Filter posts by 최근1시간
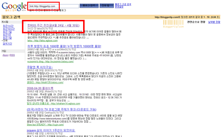Screen dimensions: 221x137 click(x=8, y=26)
